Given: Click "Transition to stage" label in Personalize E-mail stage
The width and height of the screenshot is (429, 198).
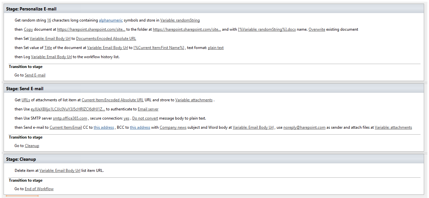Looking at the screenshot, I should pos(25,67).
